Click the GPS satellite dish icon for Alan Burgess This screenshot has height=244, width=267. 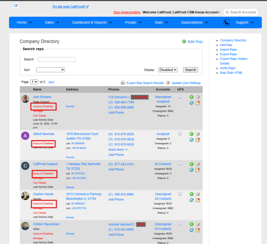(180, 97)
